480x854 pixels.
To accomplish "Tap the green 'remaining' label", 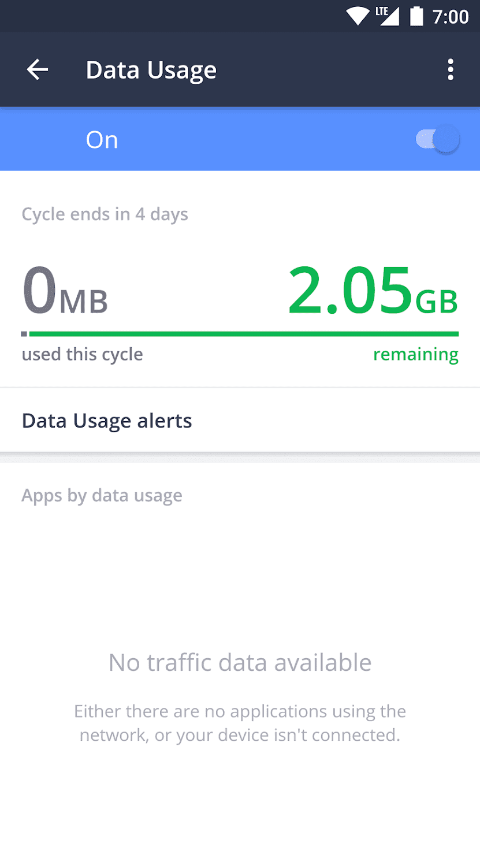I will pos(415,354).
